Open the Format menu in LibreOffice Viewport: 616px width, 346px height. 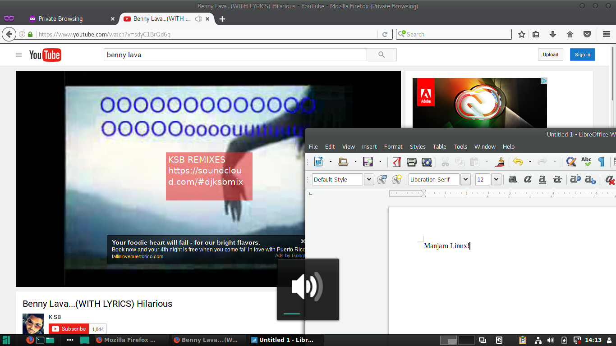click(393, 146)
